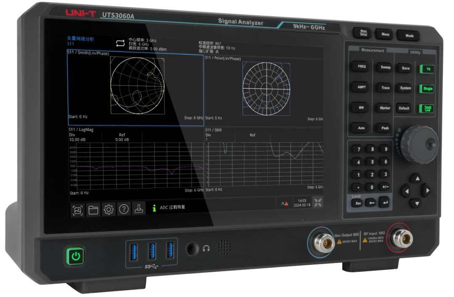The width and height of the screenshot is (454, 297).
Task: Click the down arrow key
Action: tap(417, 203)
